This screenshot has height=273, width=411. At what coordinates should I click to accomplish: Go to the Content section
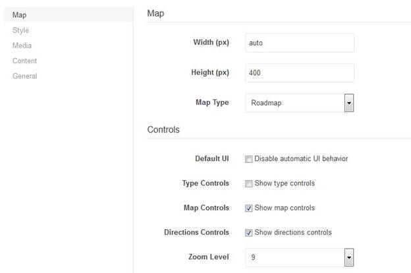click(x=24, y=61)
